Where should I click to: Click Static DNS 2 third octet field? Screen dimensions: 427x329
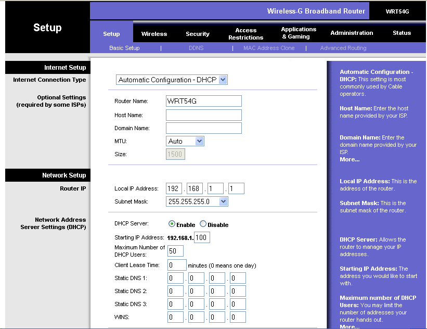[x=217, y=291]
